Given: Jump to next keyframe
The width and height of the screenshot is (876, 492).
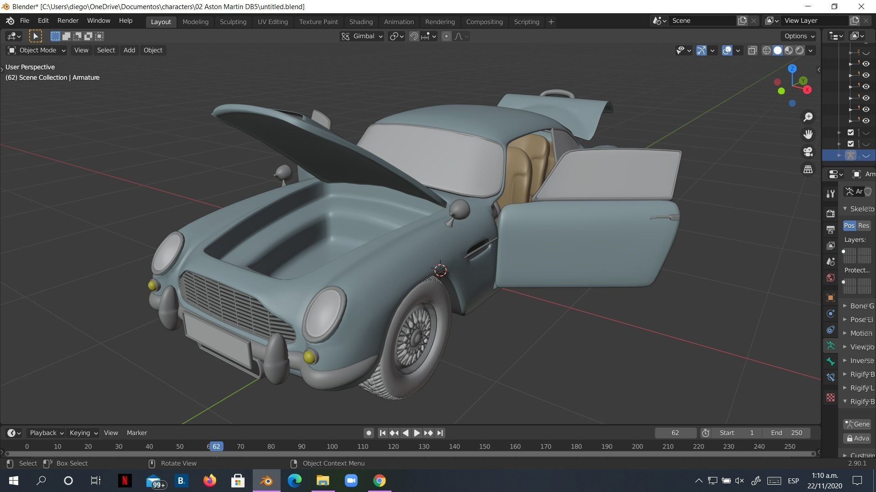Looking at the screenshot, I should (428, 433).
